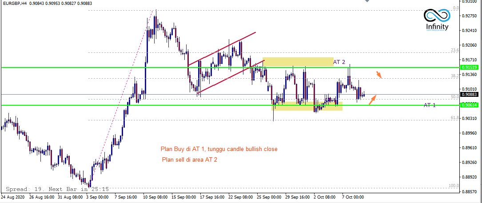This screenshot has width=482, height=203.
Task: Click the Fibonacci 23.6 level label
Action: [455, 50]
